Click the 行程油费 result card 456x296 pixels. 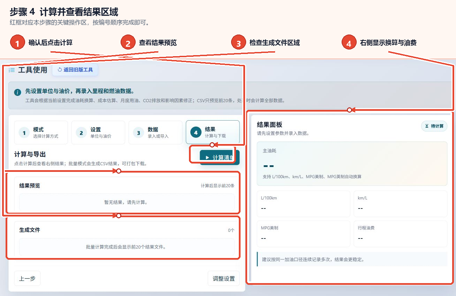pyautogui.click(x=401, y=234)
